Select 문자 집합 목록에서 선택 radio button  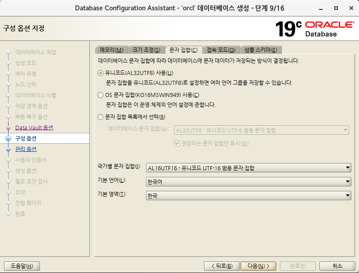click(x=100, y=117)
